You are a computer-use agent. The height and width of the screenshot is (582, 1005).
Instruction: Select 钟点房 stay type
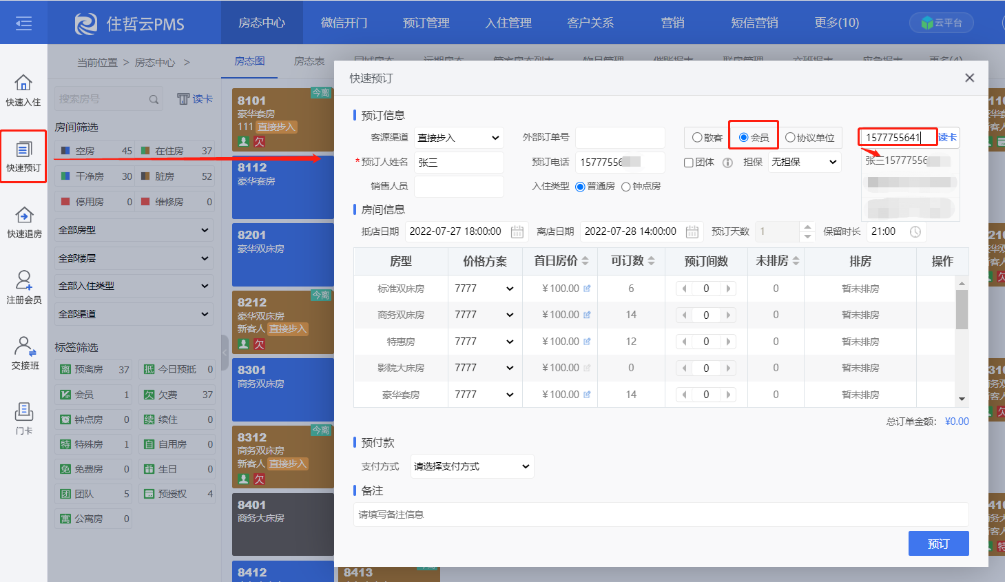pyautogui.click(x=626, y=187)
